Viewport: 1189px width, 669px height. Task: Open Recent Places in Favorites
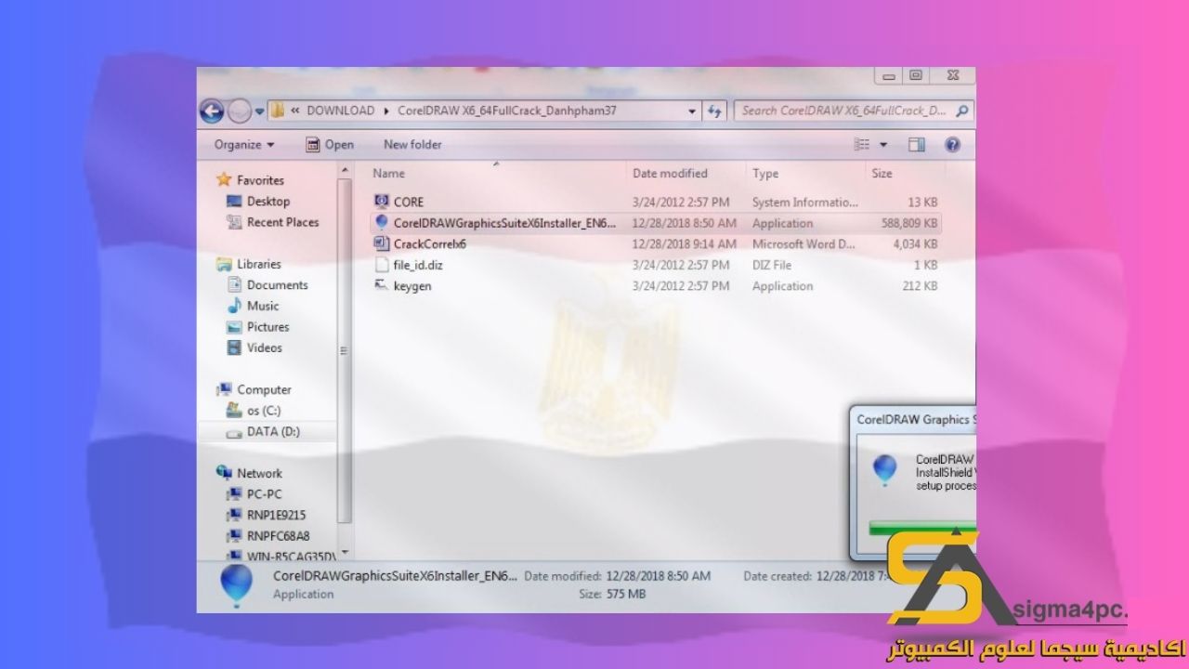[x=282, y=223]
